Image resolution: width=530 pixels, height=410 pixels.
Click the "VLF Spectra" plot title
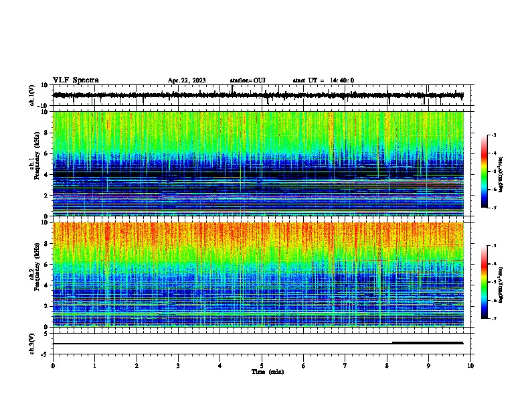[x=76, y=80]
